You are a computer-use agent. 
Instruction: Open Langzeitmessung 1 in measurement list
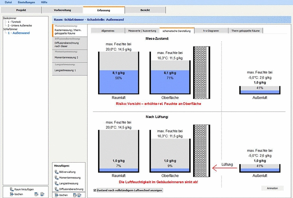(65, 70)
